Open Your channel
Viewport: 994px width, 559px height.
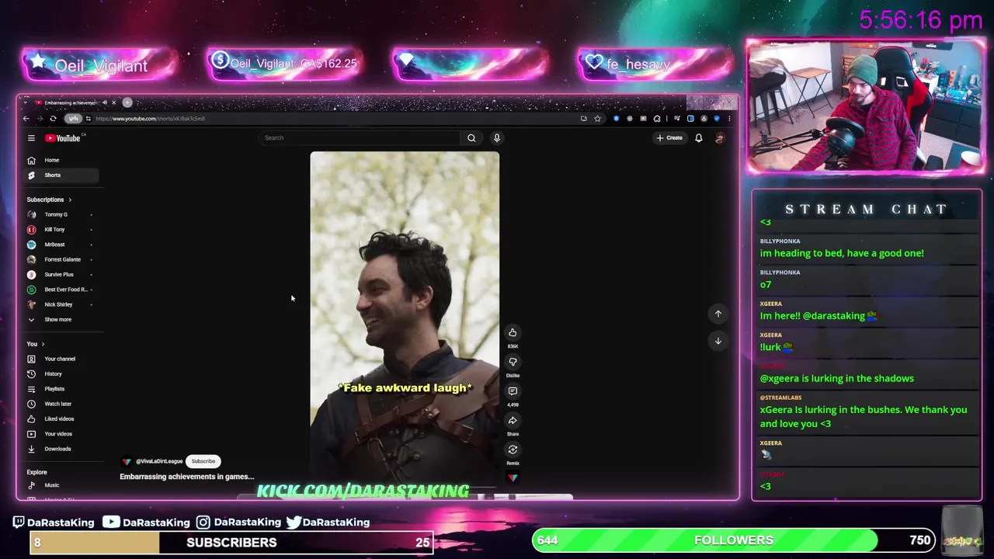pyautogui.click(x=61, y=359)
